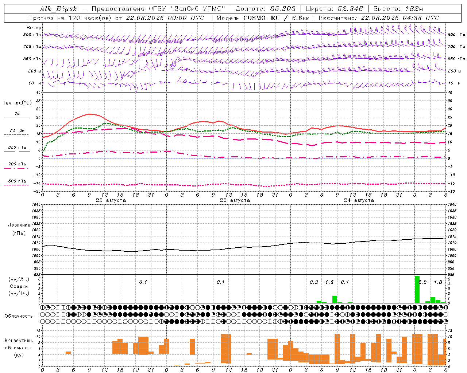Click the 22 августа date label
The height and width of the screenshot is (373, 467).
(111, 200)
